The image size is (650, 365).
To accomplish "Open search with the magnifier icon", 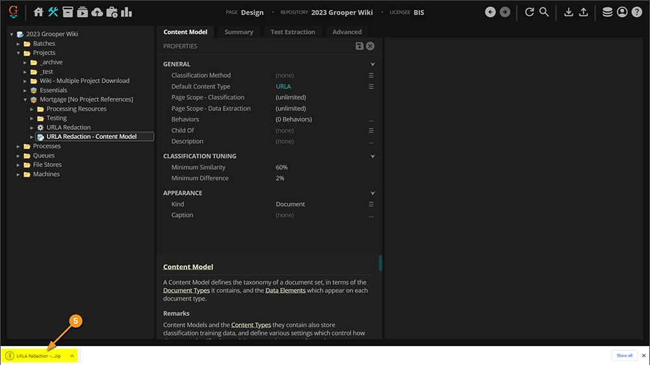I will tap(544, 12).
